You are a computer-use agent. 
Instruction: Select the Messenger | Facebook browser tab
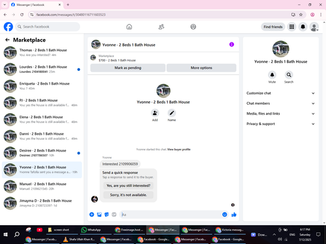tap(36, 5)
